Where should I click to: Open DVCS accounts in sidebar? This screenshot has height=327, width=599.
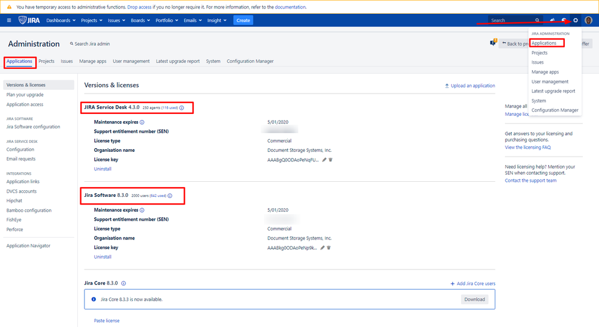pyautogui.click(x=22, y=191)
